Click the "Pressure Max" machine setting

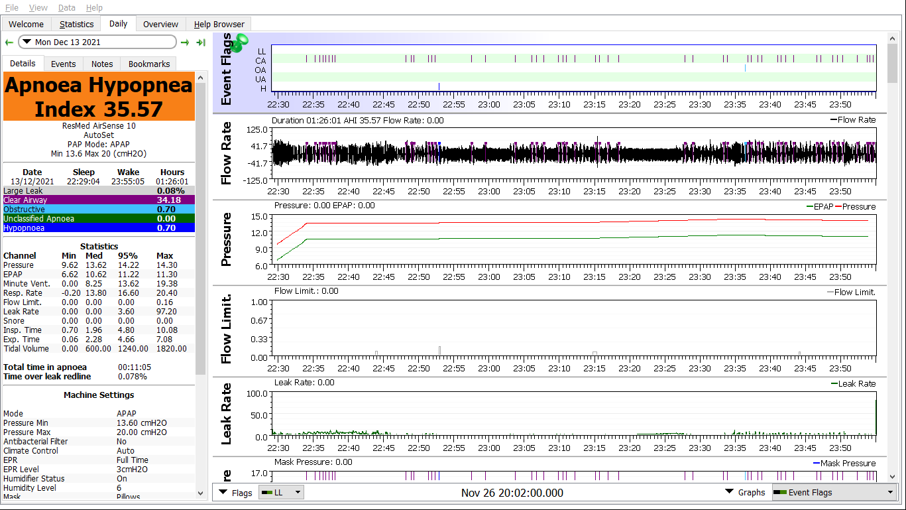coord(26,432)
